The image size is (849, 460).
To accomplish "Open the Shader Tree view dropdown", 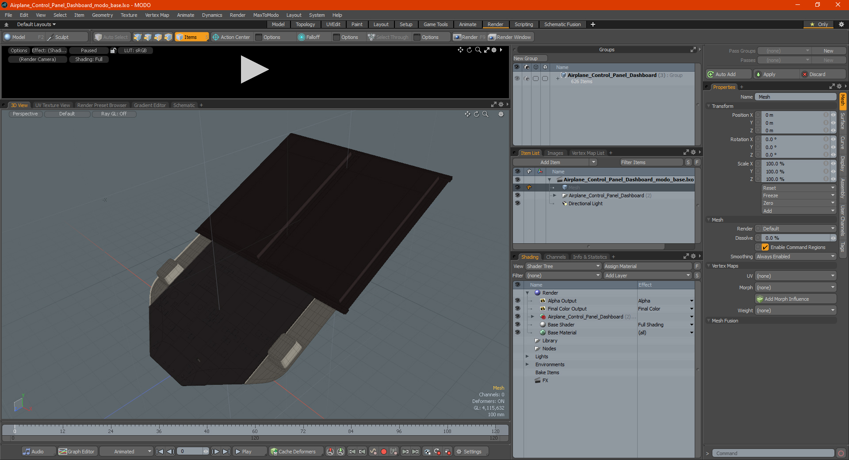I will (x=563, y=266).
